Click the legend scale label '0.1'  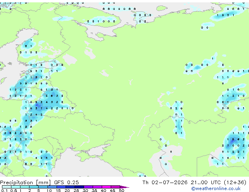click(x=4, y=190)
